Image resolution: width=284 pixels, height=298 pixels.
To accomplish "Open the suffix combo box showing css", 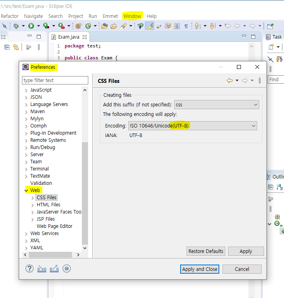I will point(216,105).
